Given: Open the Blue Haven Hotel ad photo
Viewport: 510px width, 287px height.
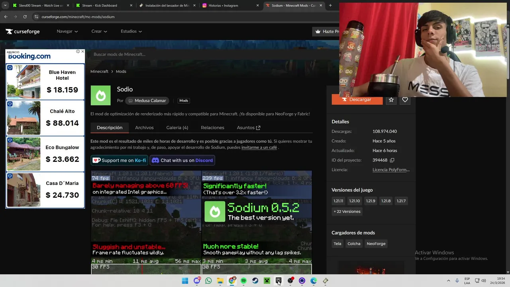Looking at the screenshot, I should pos(24,82).
